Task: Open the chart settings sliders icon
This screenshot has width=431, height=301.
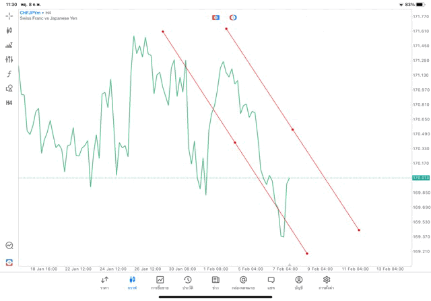Action: pyautogui.click(x=9, y=59)
